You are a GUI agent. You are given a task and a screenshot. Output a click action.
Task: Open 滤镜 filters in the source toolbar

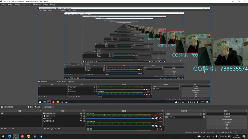37,107
